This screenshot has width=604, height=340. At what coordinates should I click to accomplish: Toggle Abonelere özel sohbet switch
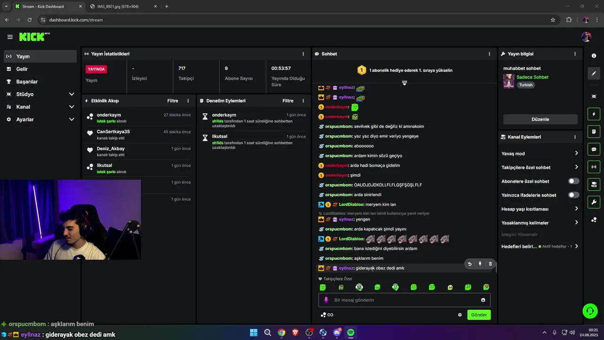573,181
